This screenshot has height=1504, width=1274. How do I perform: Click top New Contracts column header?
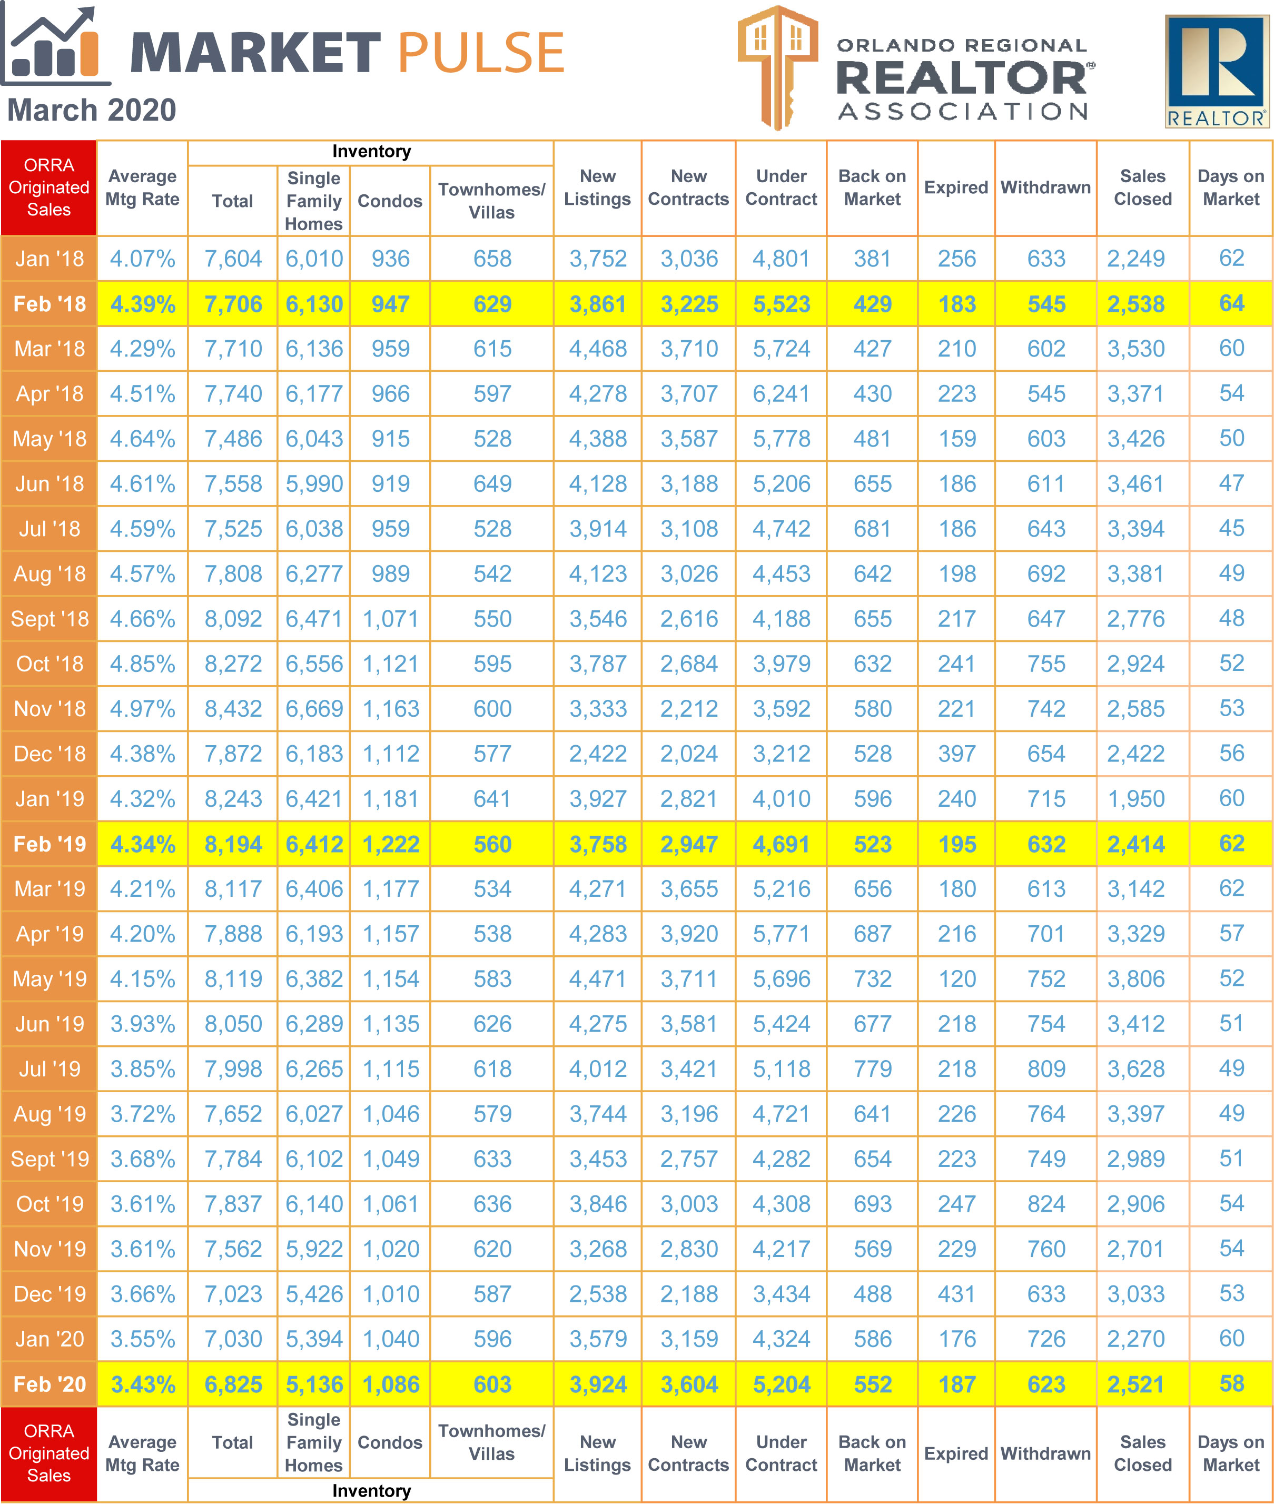[x=688, y=187]
